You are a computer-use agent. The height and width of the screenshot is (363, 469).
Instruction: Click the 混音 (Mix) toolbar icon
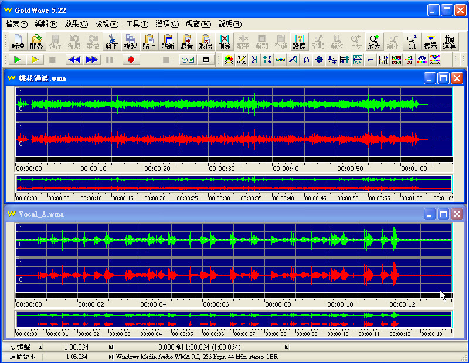[186, 42]
